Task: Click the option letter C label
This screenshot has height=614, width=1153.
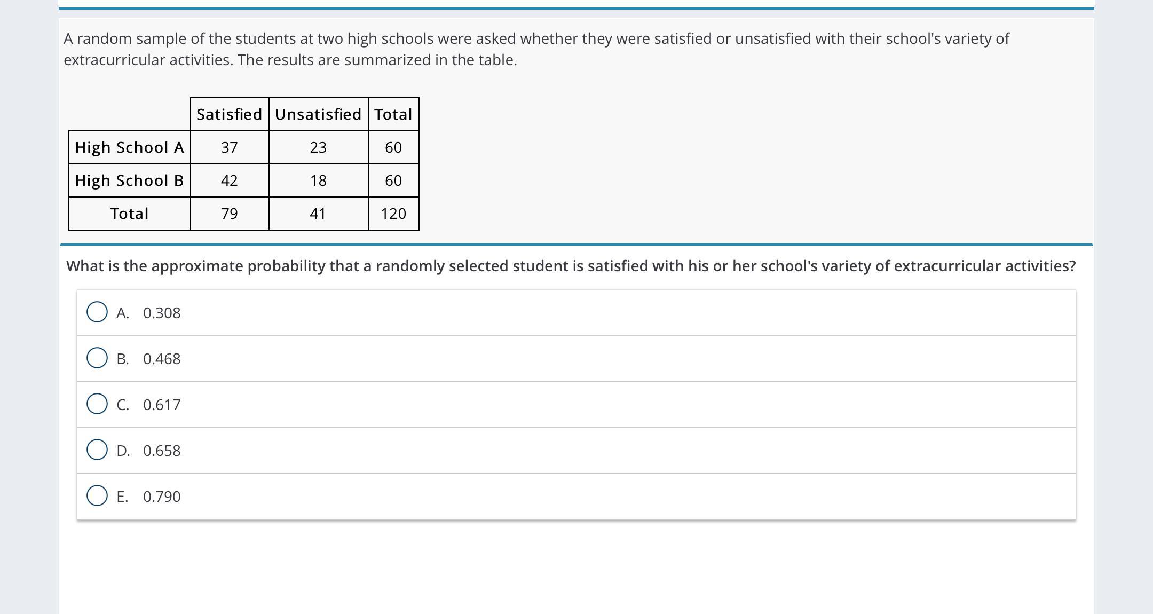Action: pyautogui.click(x=123, y=405)
